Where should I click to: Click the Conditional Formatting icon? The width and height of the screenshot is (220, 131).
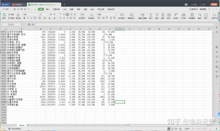click(x=122, y=15)
